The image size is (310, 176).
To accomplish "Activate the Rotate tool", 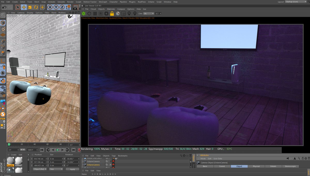I will pos(36,7).
